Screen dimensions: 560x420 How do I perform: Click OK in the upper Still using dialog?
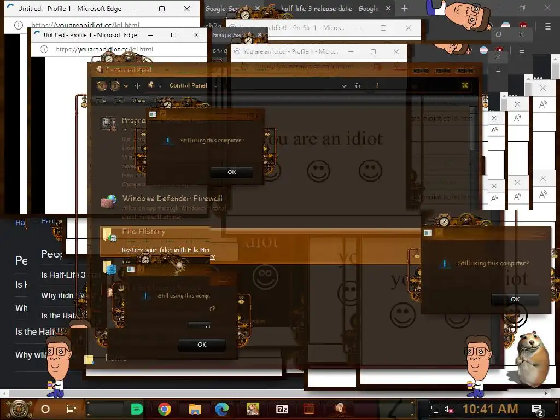coord(231,172)
